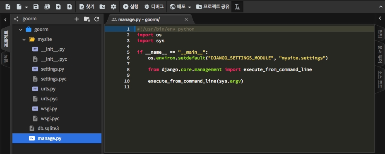Click line number 11 in editor gutter
385x154 pixels.
[x=127, y=87]
